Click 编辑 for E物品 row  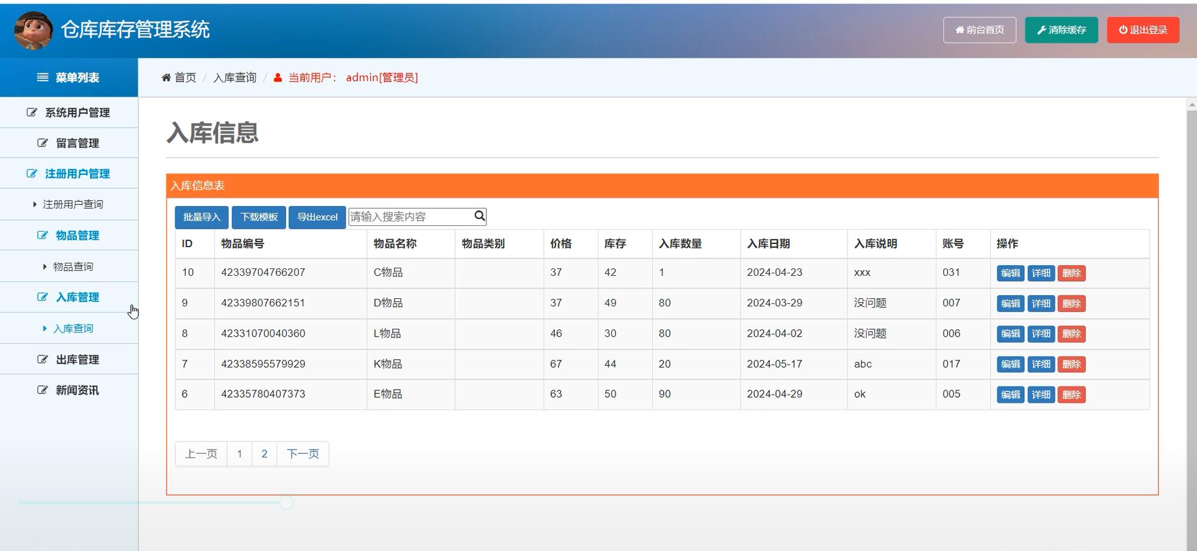(x=1010, y=395)
